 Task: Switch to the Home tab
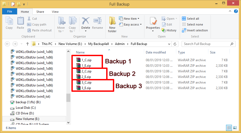25,12
